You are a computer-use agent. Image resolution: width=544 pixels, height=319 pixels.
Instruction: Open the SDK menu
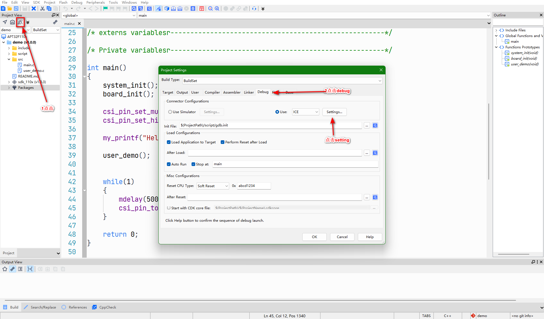tap(37, 3)
